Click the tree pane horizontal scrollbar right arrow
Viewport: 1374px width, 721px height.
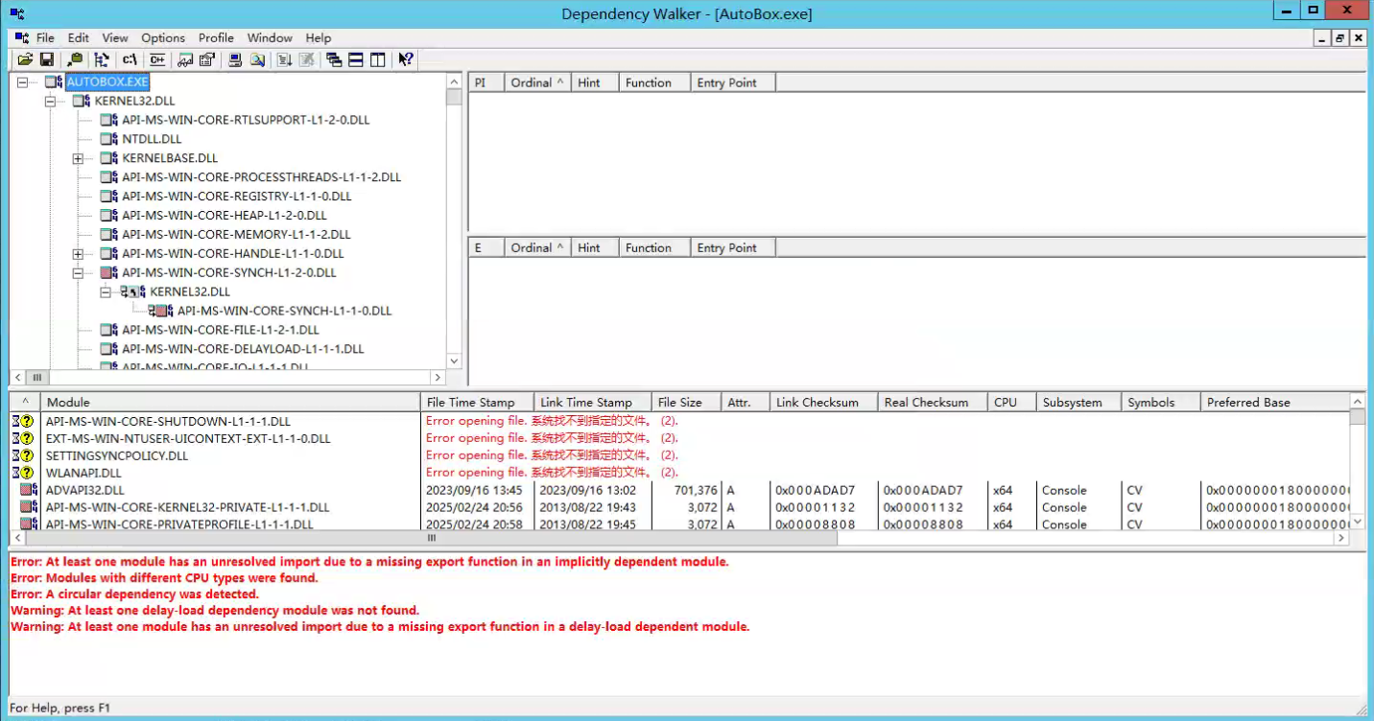pos(438,378)
